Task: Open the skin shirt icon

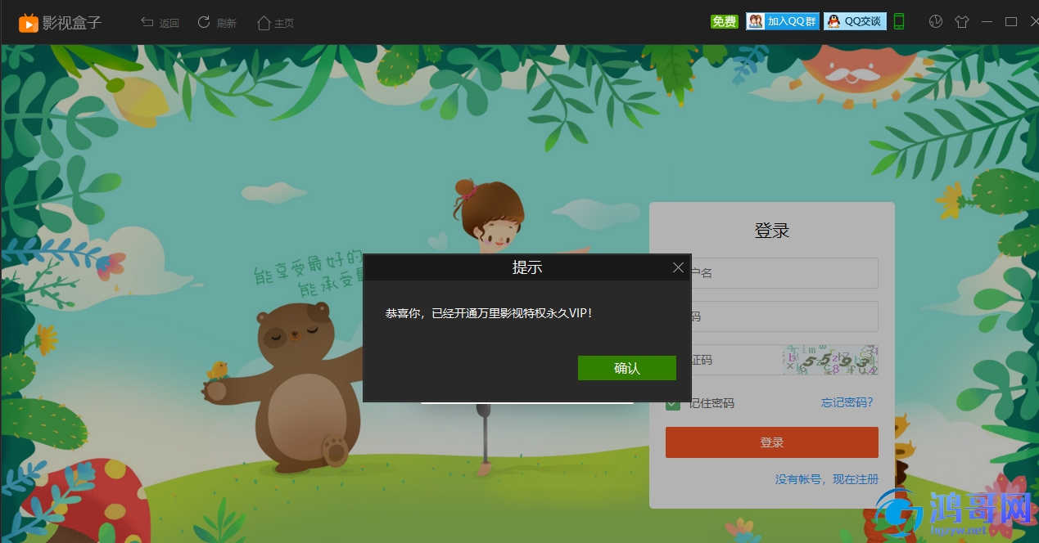Action: [x=962, y=22]
